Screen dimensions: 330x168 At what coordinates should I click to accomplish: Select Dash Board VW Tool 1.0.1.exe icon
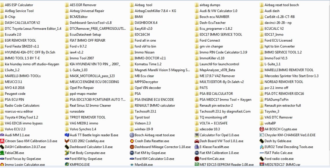point(197,141)
